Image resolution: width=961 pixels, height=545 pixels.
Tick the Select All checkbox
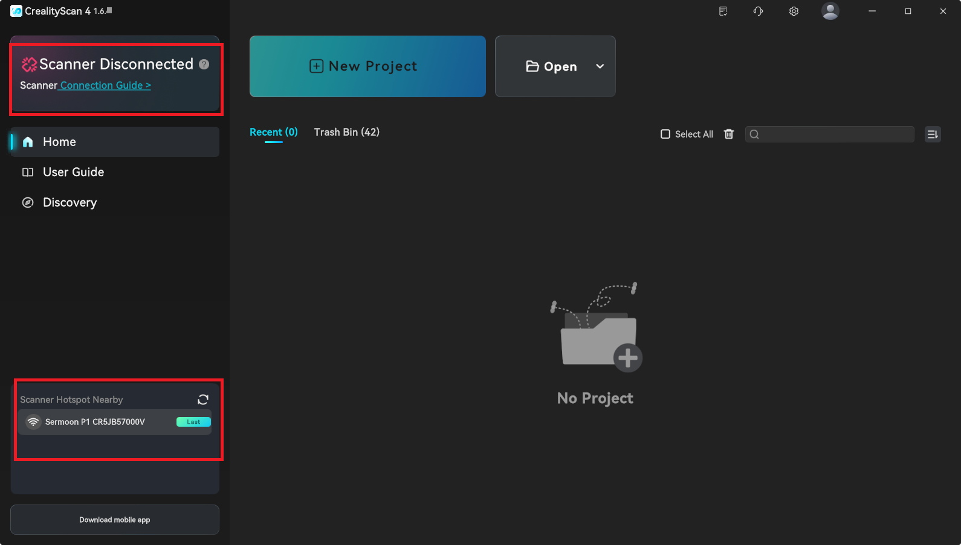(665, 134)
